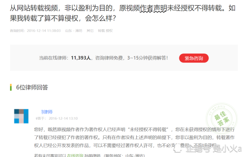Open the lawyer name link ending in 律师
The height and width of the screenshot is (157, 247).
[47, 112]
